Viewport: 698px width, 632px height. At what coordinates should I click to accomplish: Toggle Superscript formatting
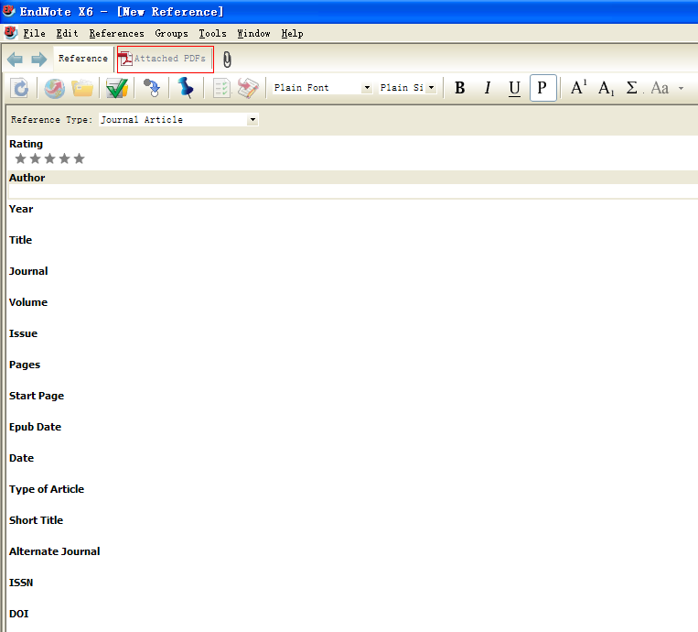pyautogui.click(x=579, y=88)
